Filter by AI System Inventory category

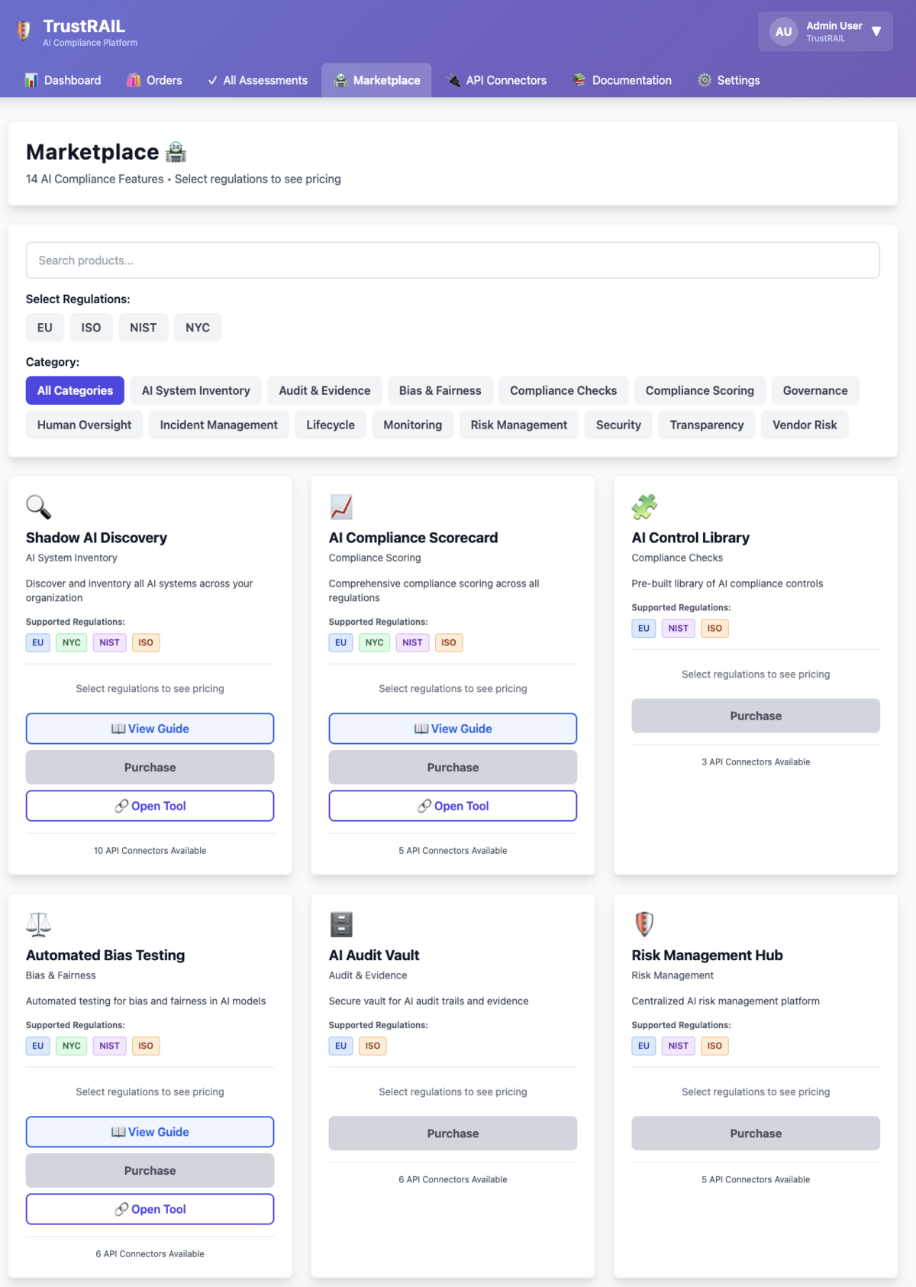coord(195,390)
